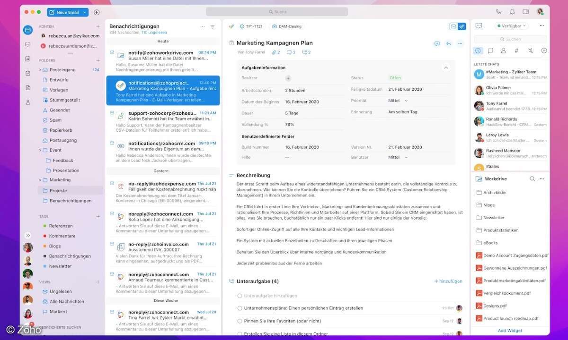Open the Neue Email dropdown arrow
Image resolution: width=568 pixels, height=340 pixels.
(x=85, y=12)
